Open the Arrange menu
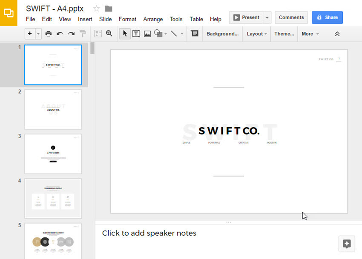The height and width of the screenshot is (259, 362). 153,19
